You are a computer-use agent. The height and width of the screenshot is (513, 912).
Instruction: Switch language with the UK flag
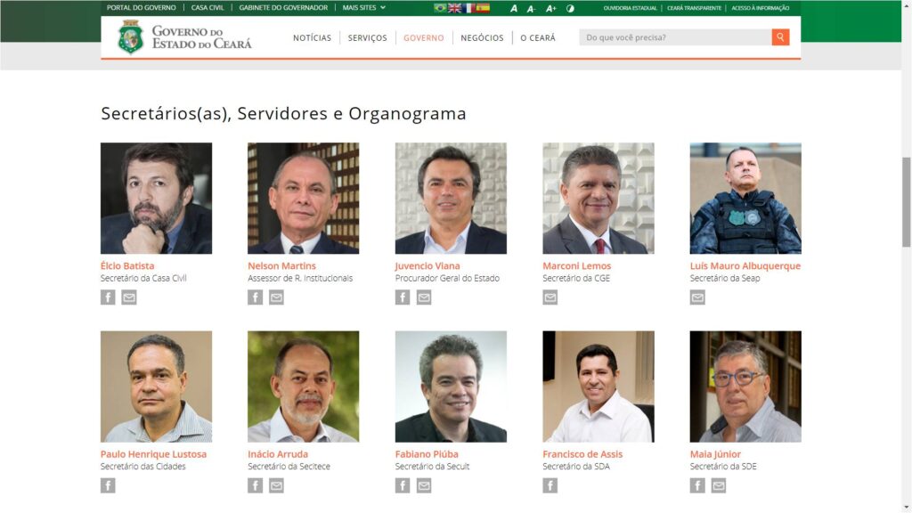pyautogui.click(x=454, y=7)
